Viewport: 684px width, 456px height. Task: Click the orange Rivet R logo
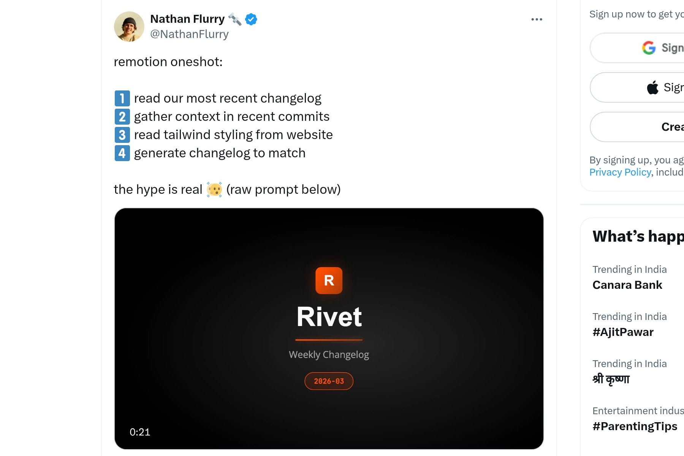329,280
